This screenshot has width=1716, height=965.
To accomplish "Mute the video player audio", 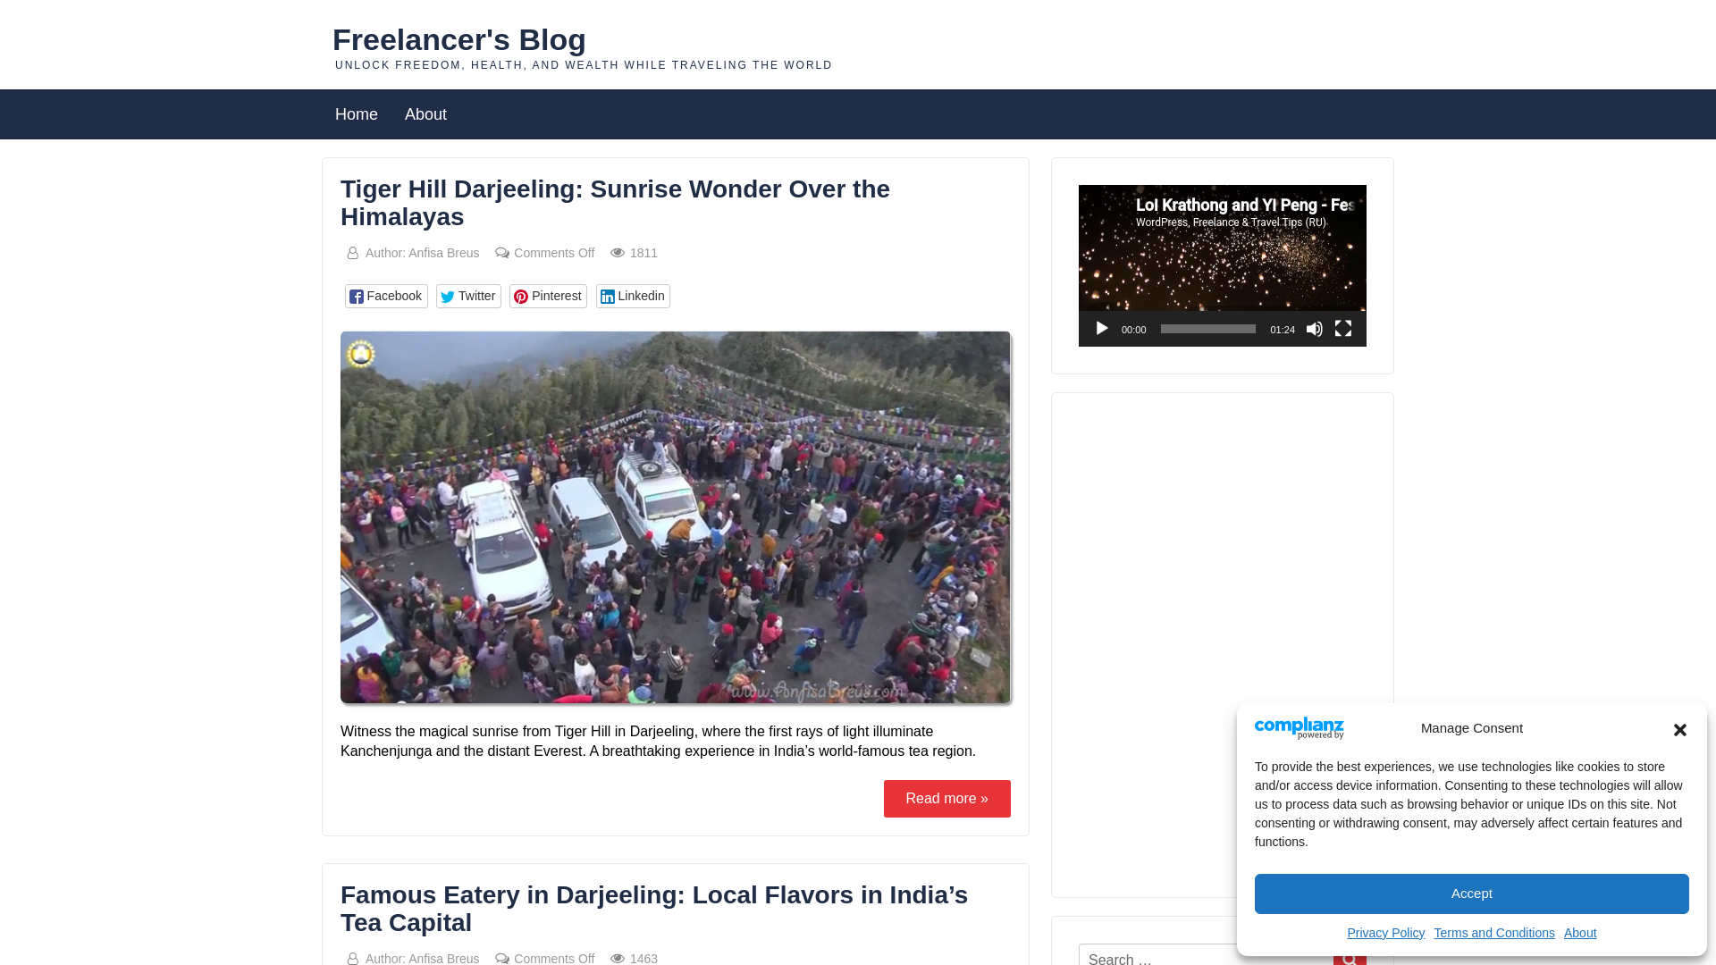I will tap(1314, 329).
